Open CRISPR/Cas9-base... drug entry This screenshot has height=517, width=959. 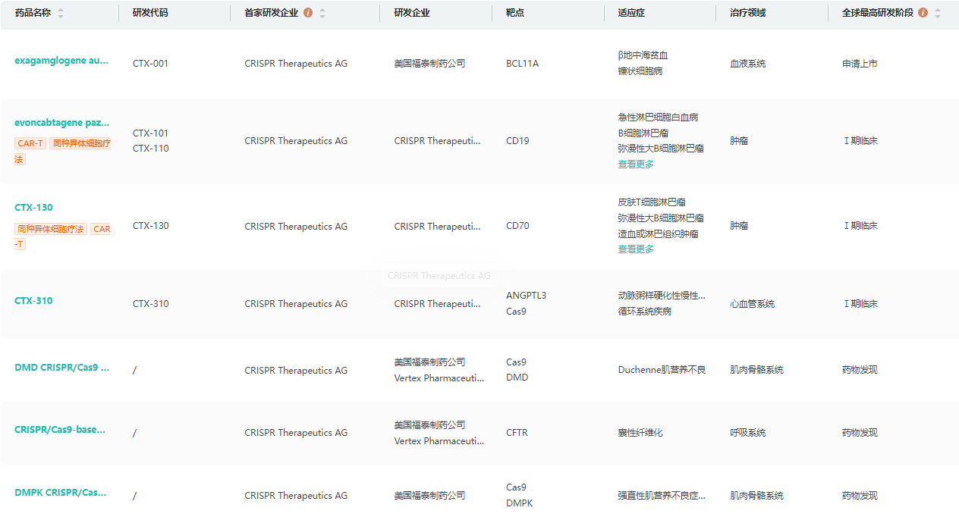click(x=60, y=430)
